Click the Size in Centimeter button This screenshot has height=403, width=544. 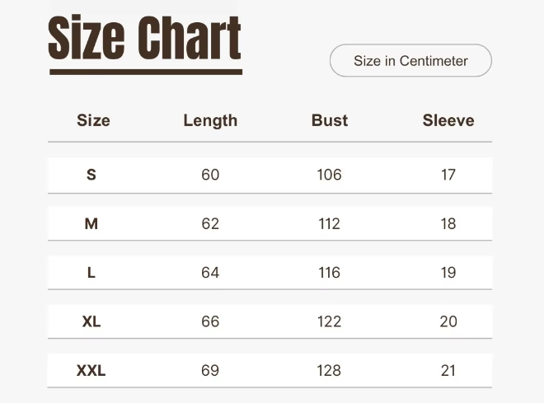tap(410, 61)
